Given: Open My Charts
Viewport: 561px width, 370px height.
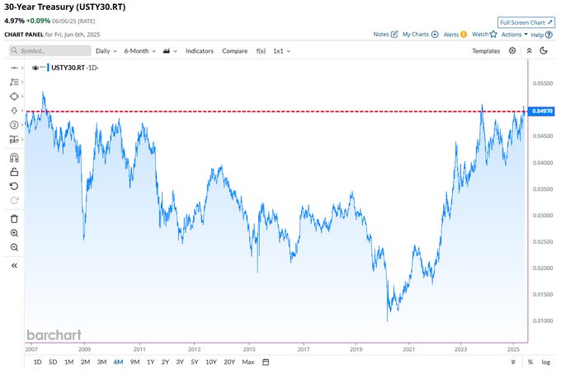Looking at the screenshot, I should [420, 35].
